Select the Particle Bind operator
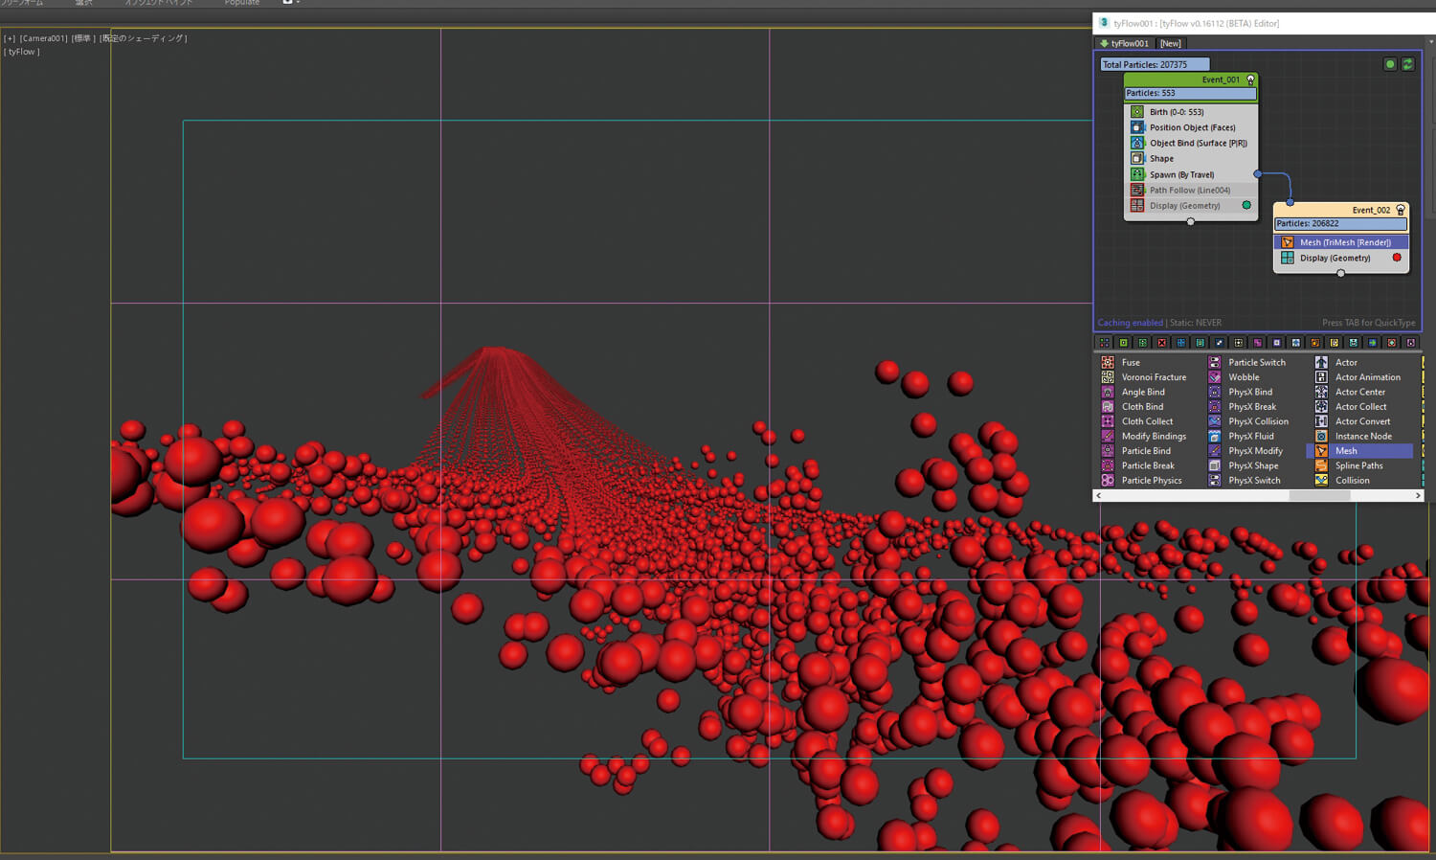This screenshot has width=1436, height=860. pyautogui.click(x=1136, y=451)
